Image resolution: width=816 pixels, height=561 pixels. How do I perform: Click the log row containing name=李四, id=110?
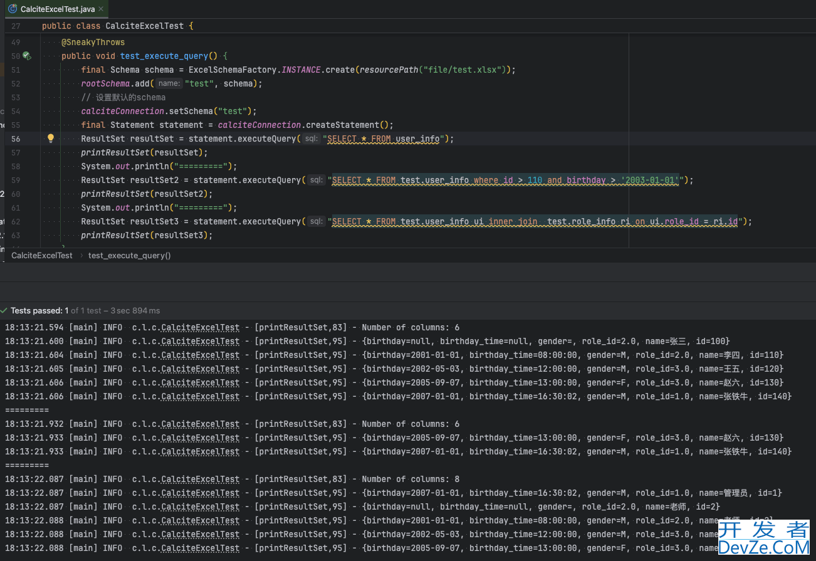pos(394,355)
